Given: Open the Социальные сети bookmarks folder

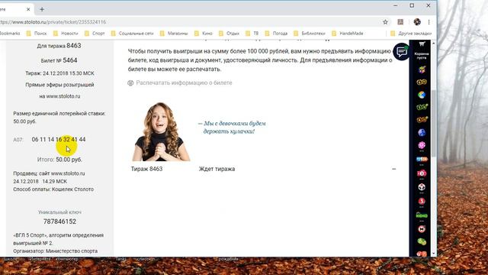Looking at the screenshot, I should (132, 34).
